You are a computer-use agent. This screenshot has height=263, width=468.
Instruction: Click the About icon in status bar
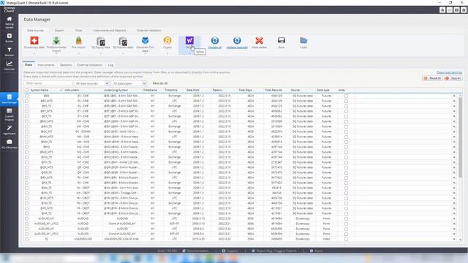pyautogui.click(x=312, y=251)
